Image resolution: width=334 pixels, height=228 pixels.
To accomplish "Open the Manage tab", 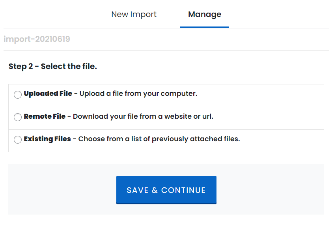I will point(205,14).
